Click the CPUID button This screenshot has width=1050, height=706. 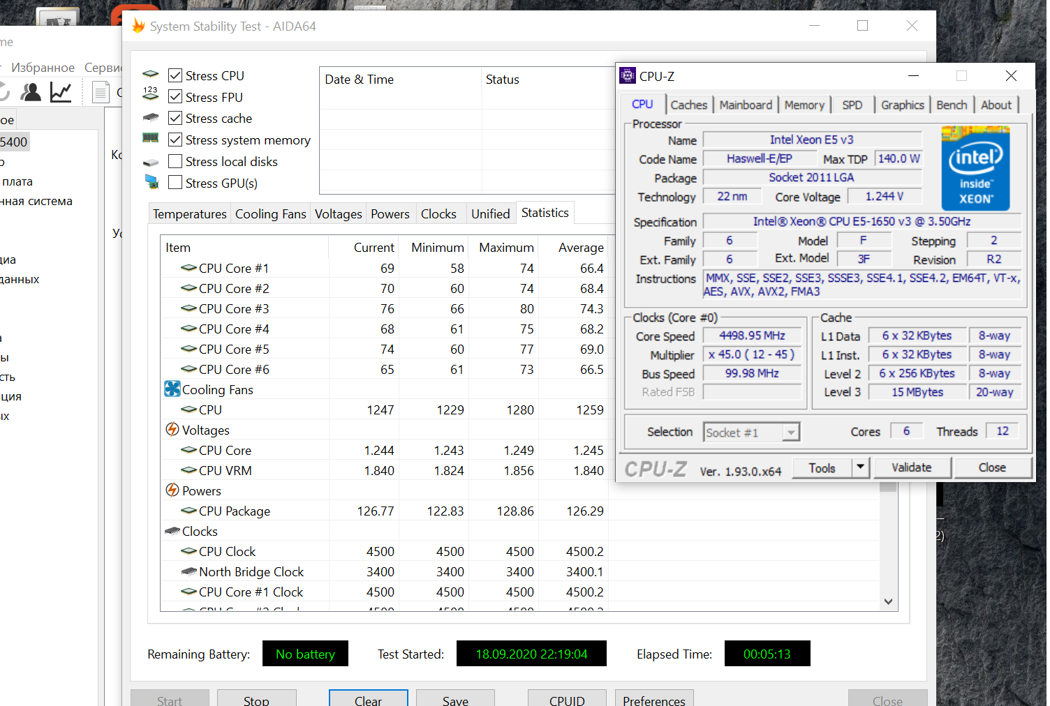point(567,698)
